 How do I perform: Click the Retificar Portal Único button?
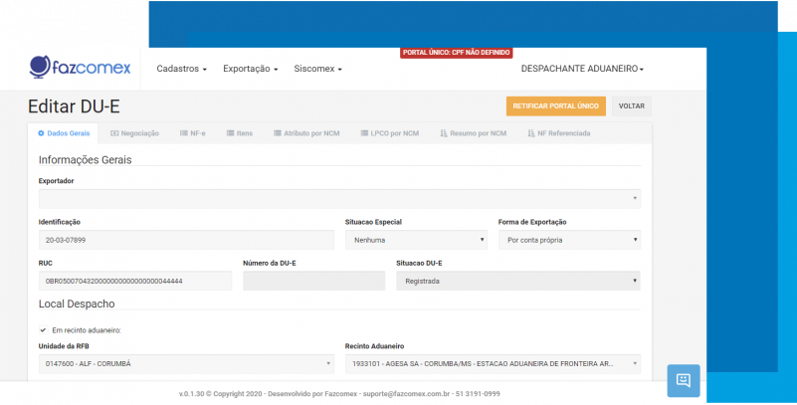(555, 105)
